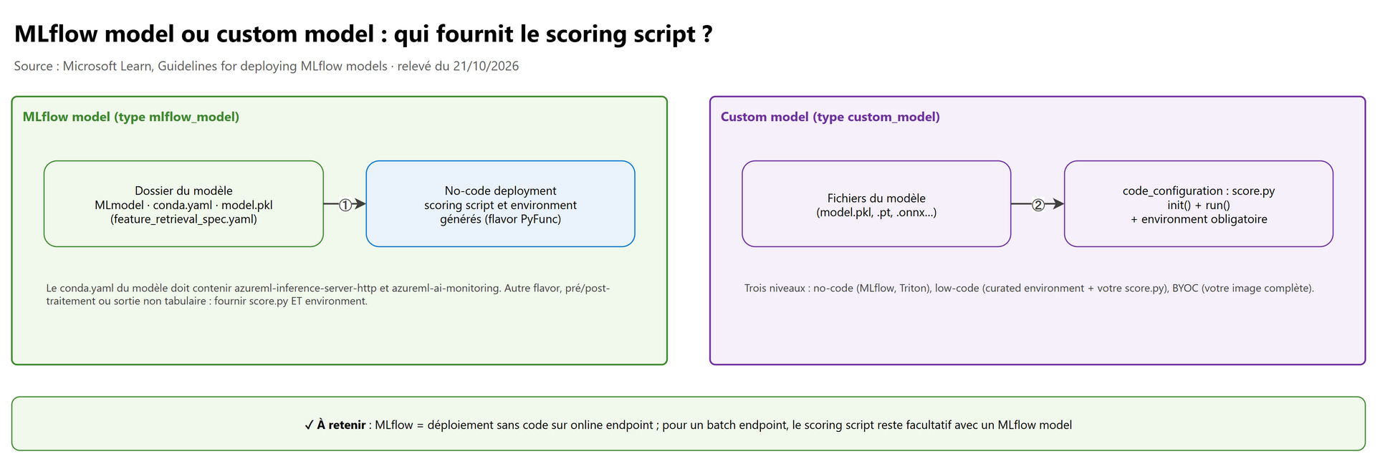The image size is (1380, 464).
Task: Click the 'Trois niveaux' note text
Action: coord(1029,288)
